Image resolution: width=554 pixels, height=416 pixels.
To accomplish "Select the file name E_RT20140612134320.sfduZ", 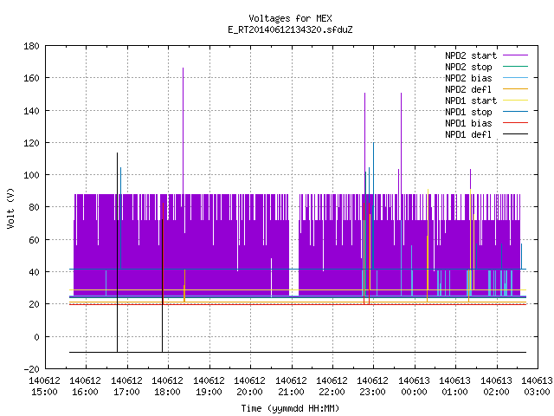I will coord(290,29).
